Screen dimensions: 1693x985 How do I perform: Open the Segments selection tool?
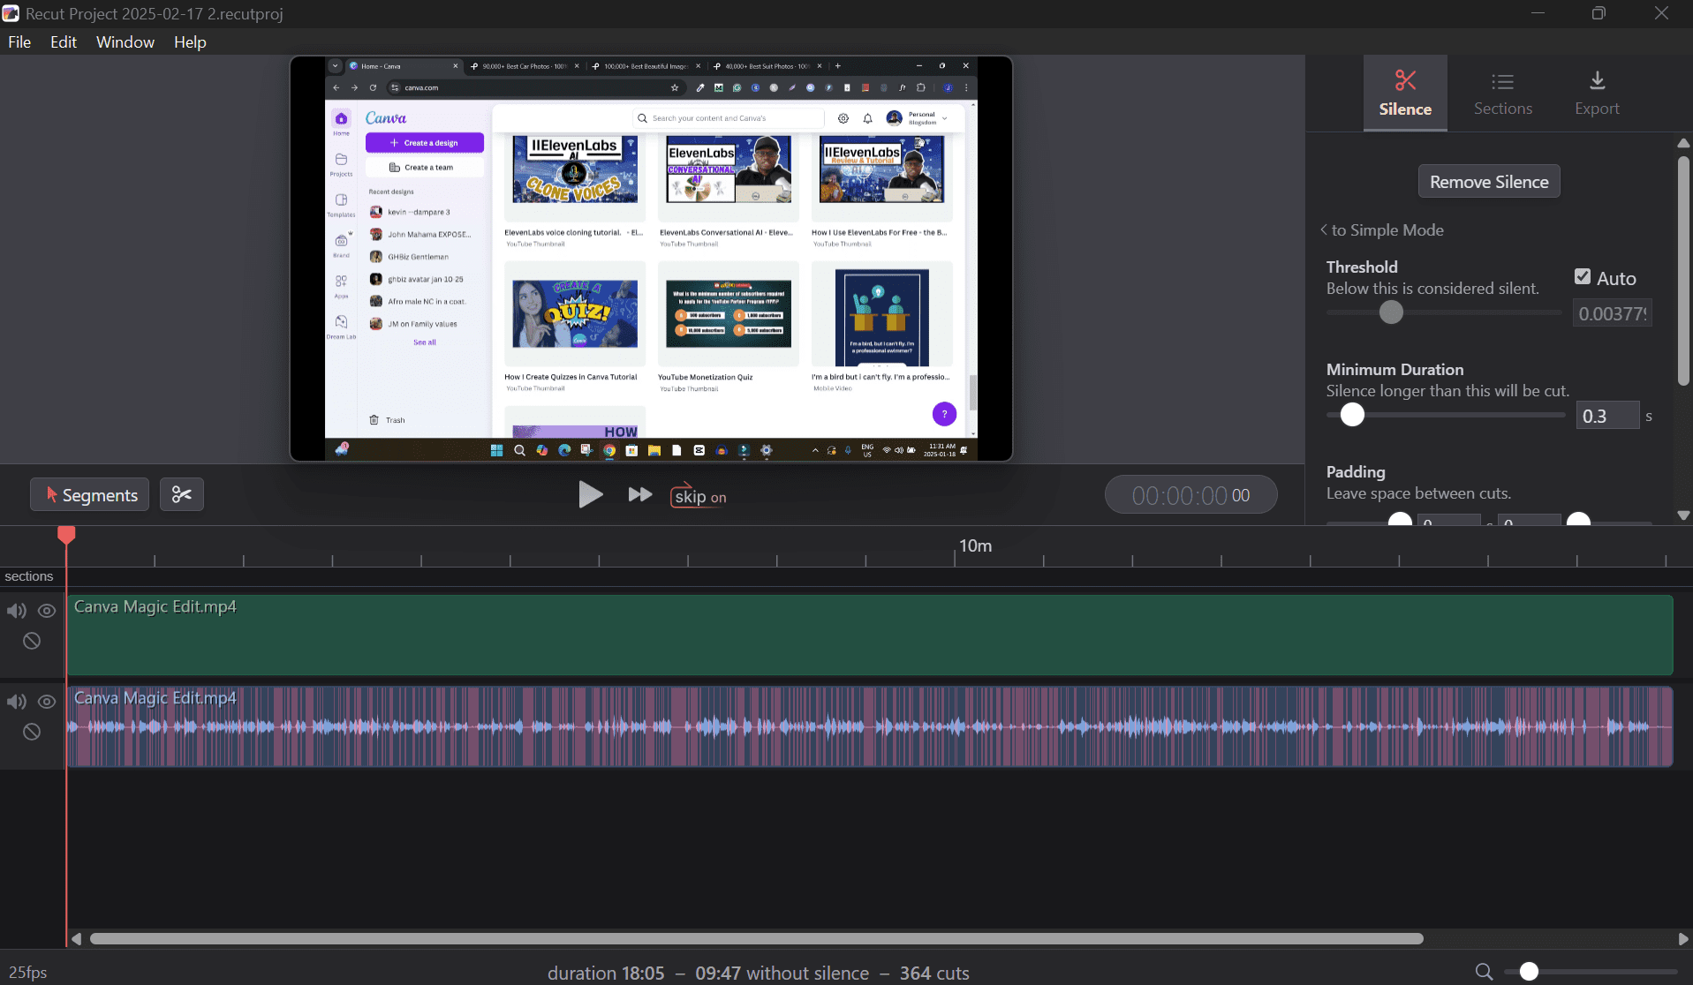click(90, 494)
